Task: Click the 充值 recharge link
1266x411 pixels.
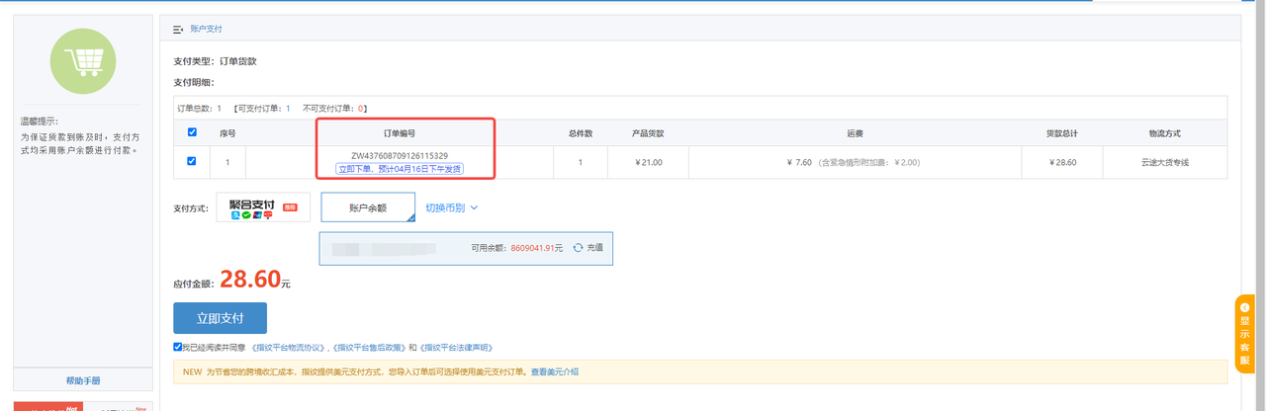Action: click(594, 248)
